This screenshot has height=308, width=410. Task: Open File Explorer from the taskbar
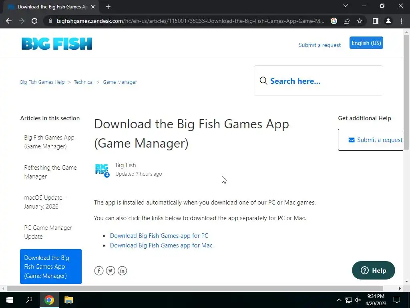pos(68,300)
